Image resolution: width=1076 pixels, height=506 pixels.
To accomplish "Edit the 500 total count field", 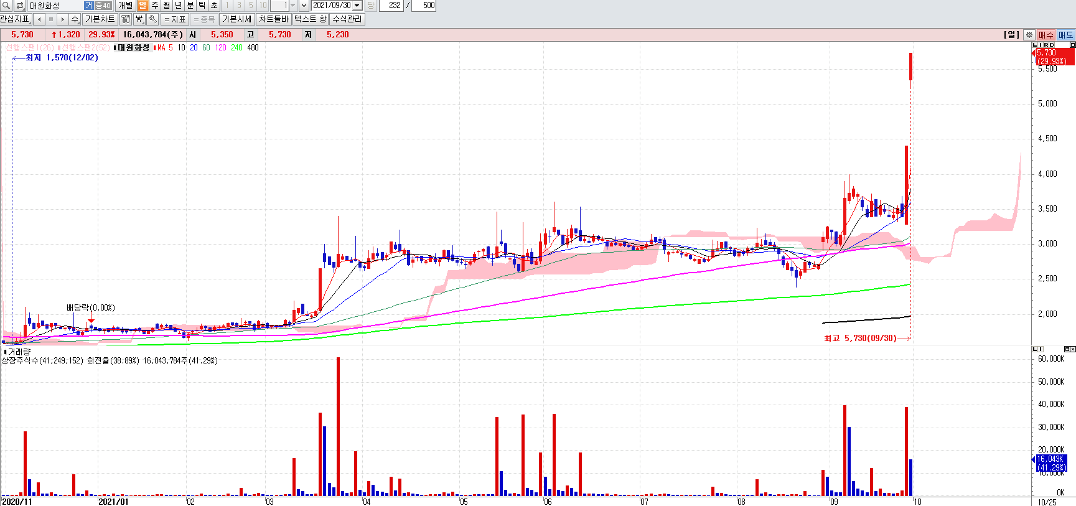I will coord(424,6).
